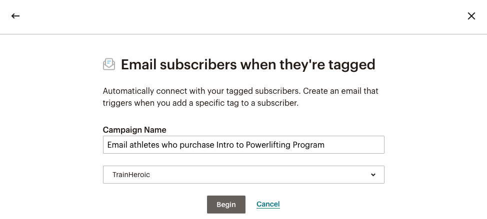The width and height of the screenshot is (487, 219).
Task: Click the word athletes in the name field
Action: tap(144, 145)
